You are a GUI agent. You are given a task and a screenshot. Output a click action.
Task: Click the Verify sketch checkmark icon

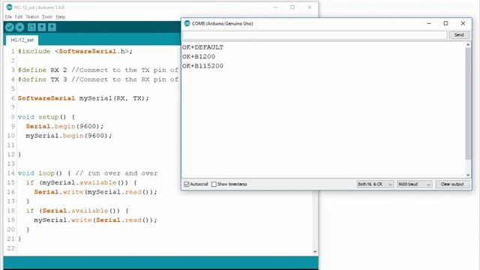10,27
